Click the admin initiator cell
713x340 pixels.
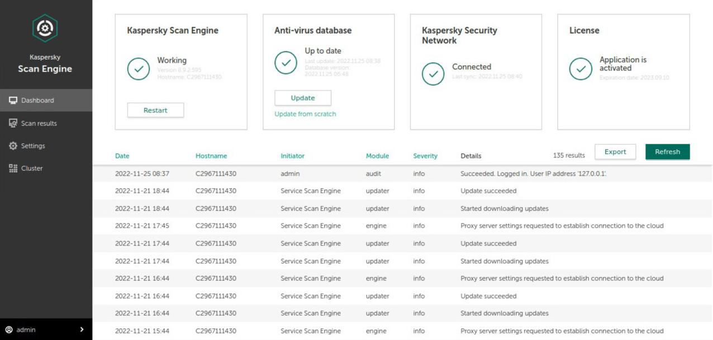click(x=290, y=174)
